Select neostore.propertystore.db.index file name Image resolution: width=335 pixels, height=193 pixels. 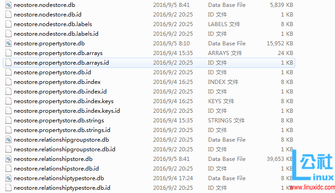57,82
